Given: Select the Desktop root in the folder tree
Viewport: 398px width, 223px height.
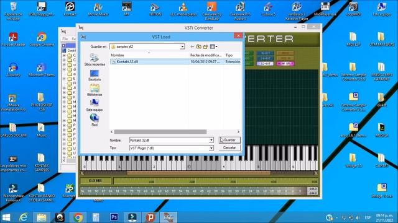Looking at the screenshot, I should [72, 51].
